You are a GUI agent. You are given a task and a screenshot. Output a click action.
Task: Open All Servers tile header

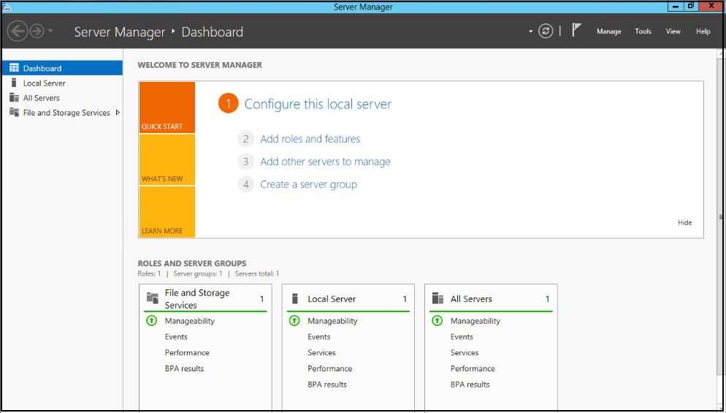click(x=491, y=298)
